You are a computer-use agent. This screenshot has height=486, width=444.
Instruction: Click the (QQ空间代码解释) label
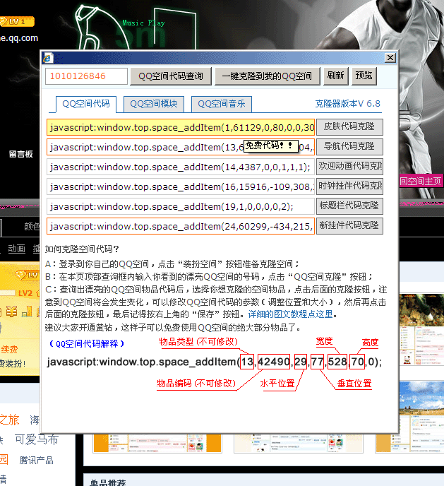pos(87,344)
